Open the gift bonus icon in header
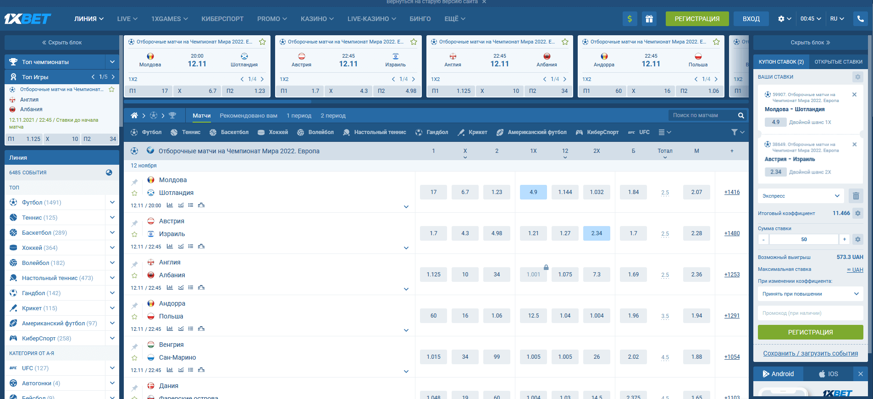 click(x=649, y=19)
